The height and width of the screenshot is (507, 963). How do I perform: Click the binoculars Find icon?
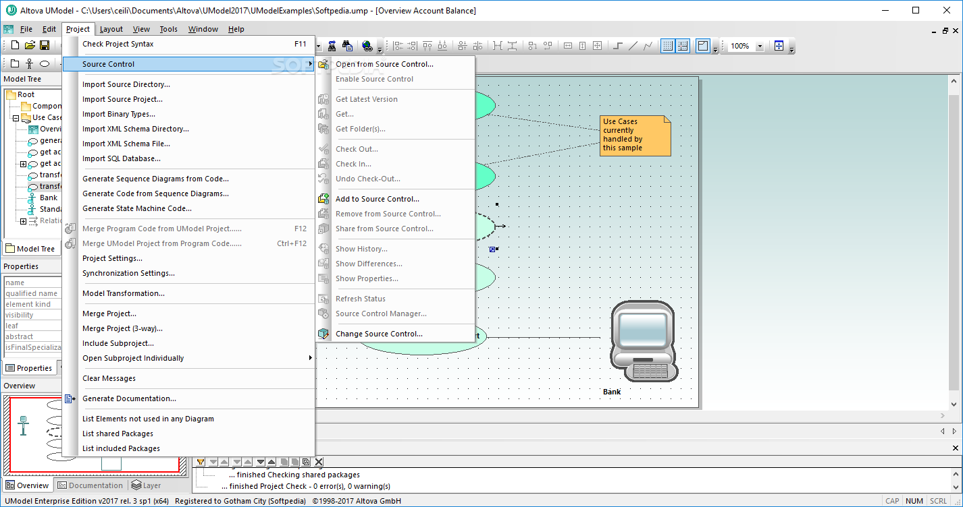[332, 46]
